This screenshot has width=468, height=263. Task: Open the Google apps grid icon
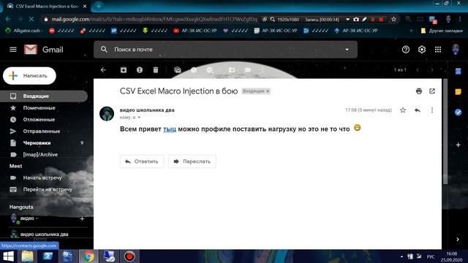click(x=438, y=50)
